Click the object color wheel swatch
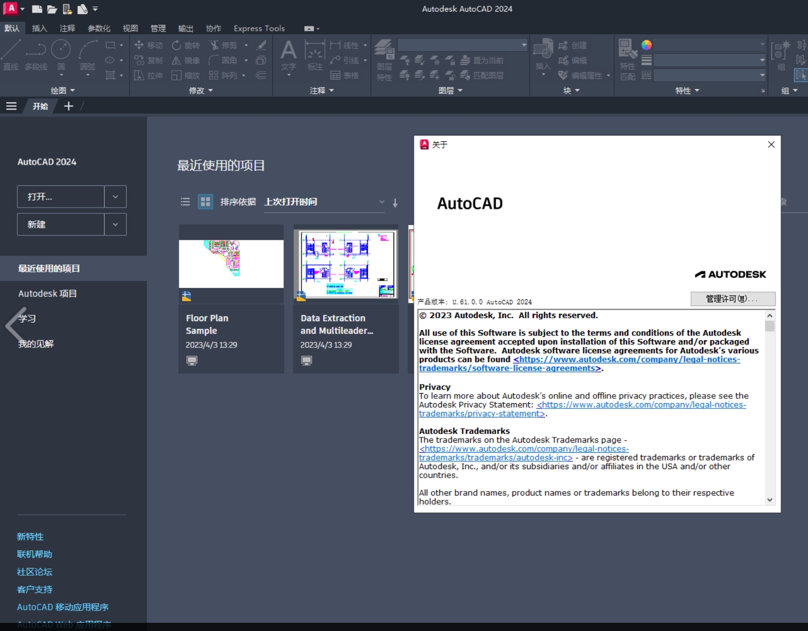 point(646,45)
